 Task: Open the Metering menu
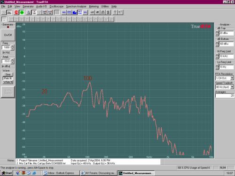(x=94, y=7)
